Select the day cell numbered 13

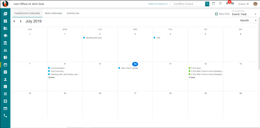point(241,76)
